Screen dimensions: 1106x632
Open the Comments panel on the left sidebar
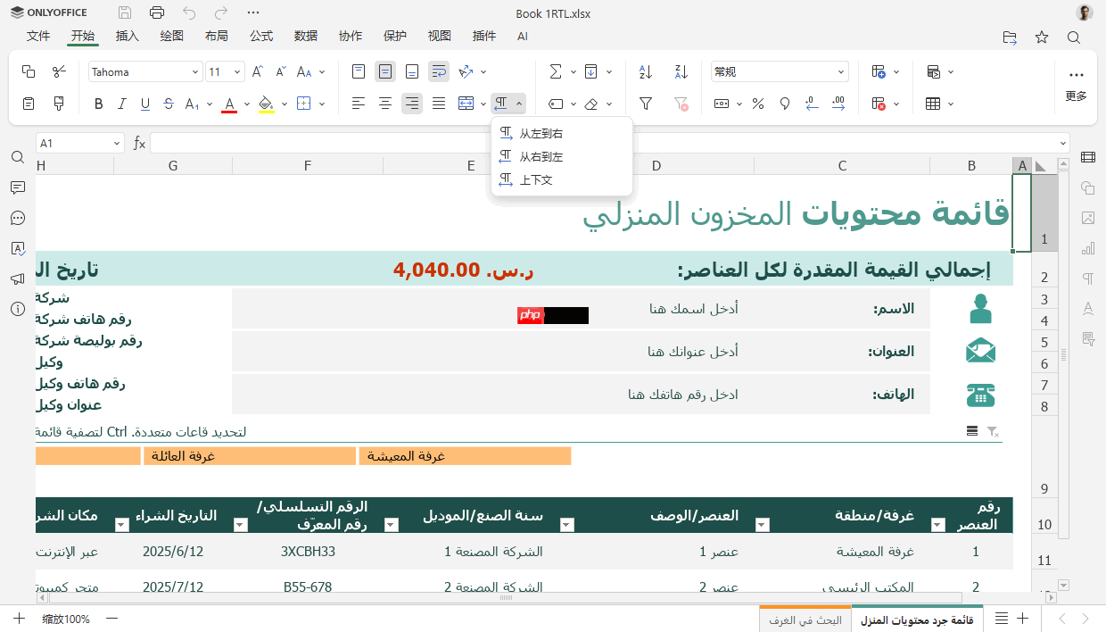tap(18, 187)
